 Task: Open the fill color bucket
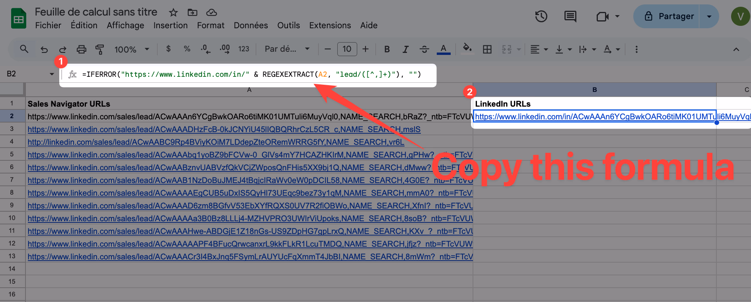[x=467, y=49]
